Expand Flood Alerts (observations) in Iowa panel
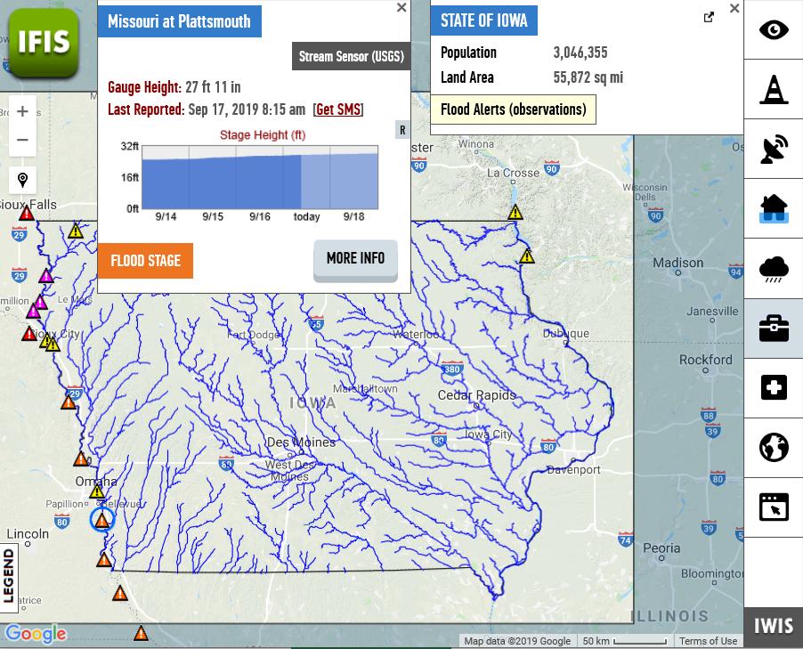The image size is (803, 649). click(x=513, y=110)
